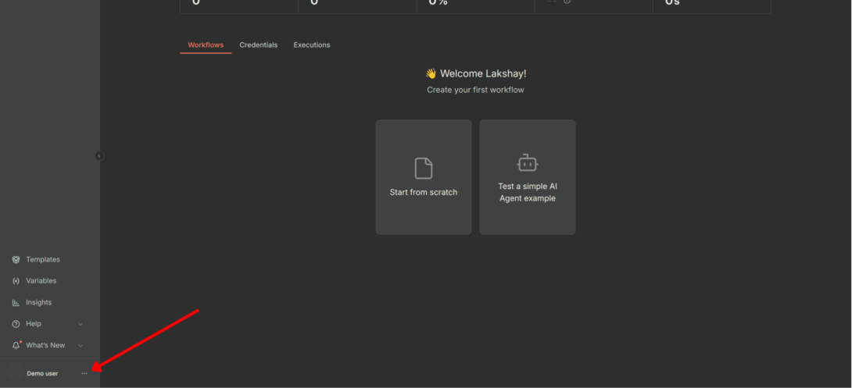The image size is (852, 388).
Task: Click the Help question mark icon
Action: [16, 324]
